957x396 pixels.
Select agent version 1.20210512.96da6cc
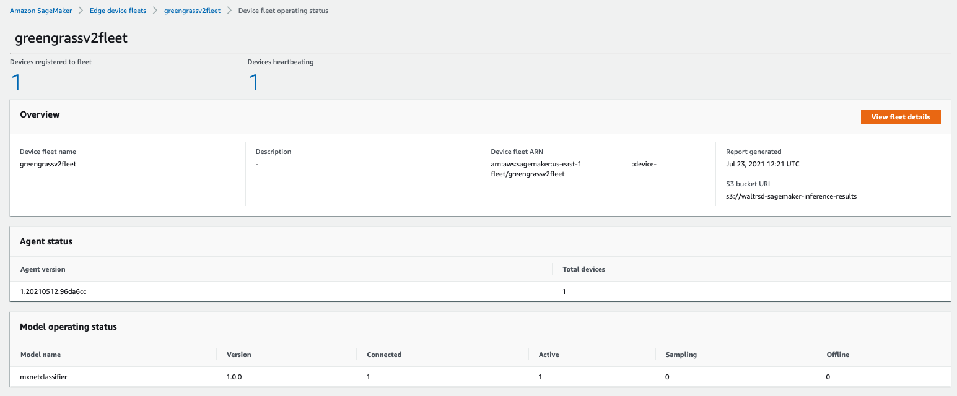point(53,291)
